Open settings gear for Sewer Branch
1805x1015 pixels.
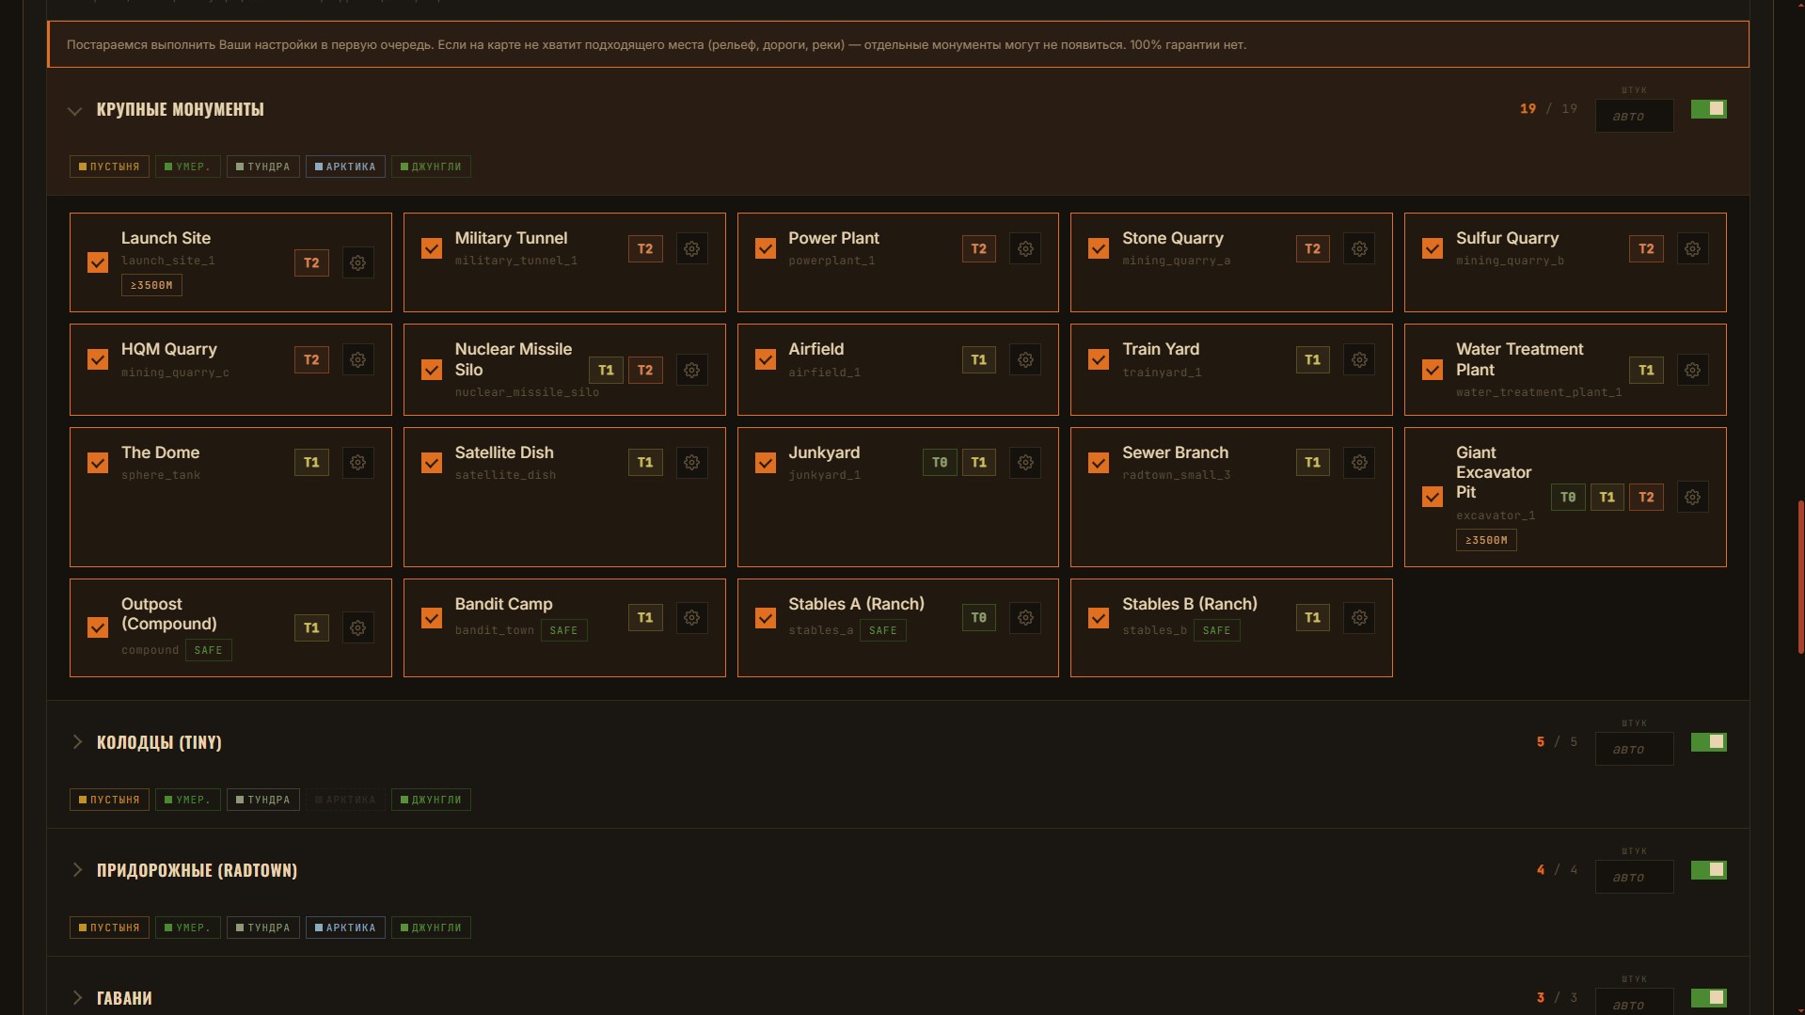tap(1359, 463)
